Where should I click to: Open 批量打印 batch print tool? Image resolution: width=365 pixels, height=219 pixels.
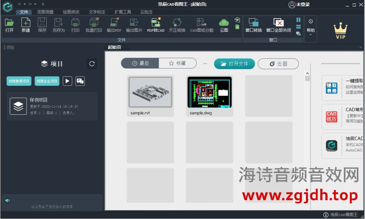coord(94,25)
